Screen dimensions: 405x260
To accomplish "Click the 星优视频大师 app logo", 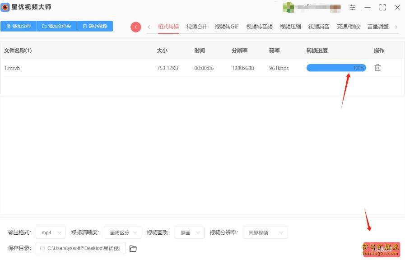I will [5, 7].
